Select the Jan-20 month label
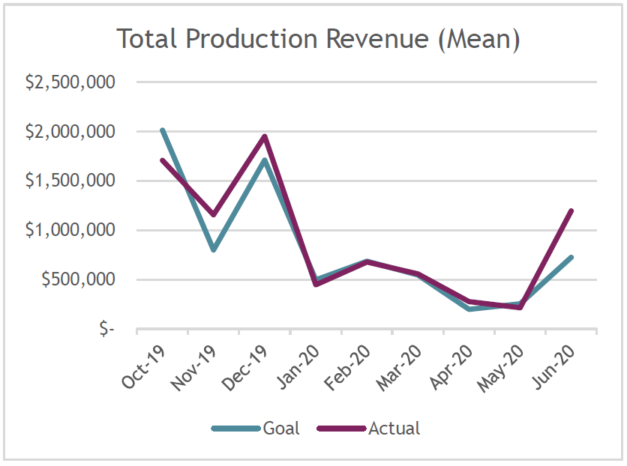 point(298,366)
